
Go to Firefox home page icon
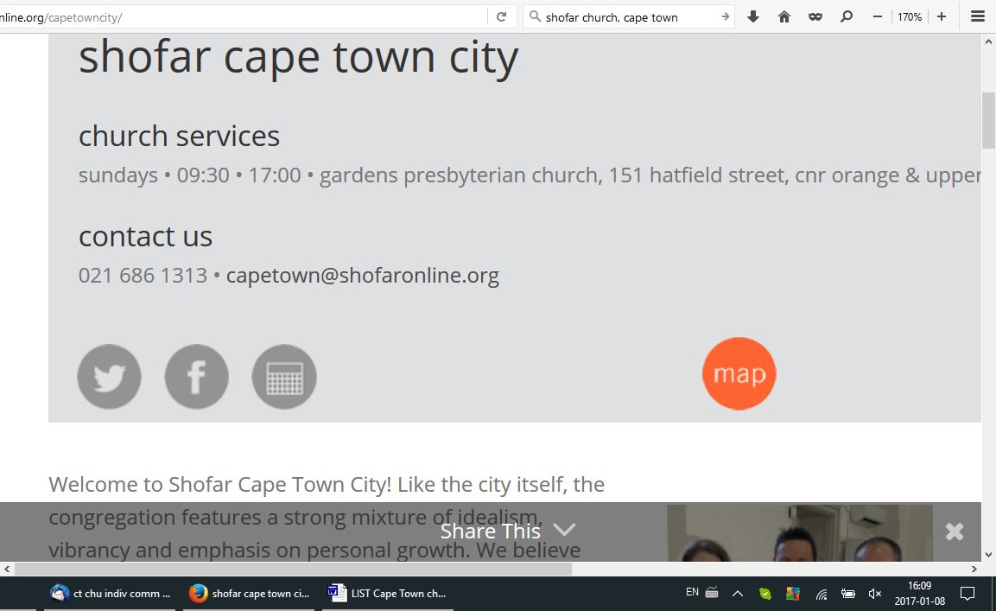point(784,17)
